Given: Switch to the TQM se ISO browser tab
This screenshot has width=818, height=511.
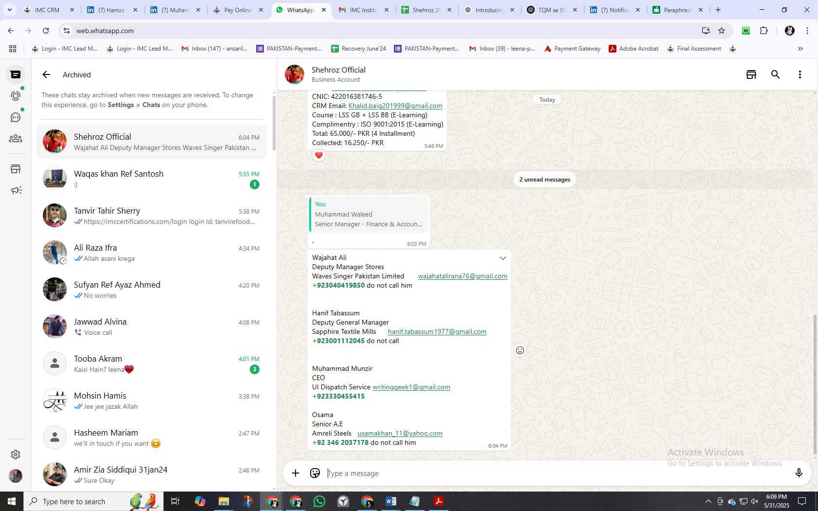Looking at the screenshot, I should [552, 10].
